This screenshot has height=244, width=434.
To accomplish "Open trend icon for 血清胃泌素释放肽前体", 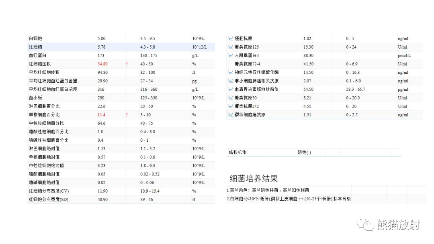I will [x=230, y=89].
